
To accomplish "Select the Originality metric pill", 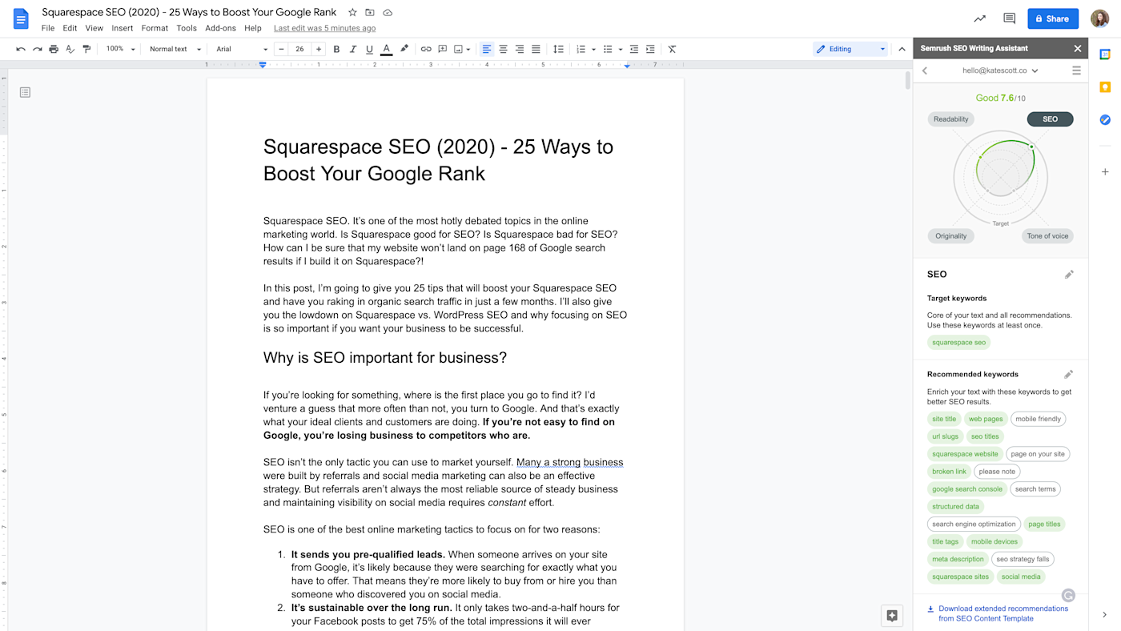I will pos(951,235).
